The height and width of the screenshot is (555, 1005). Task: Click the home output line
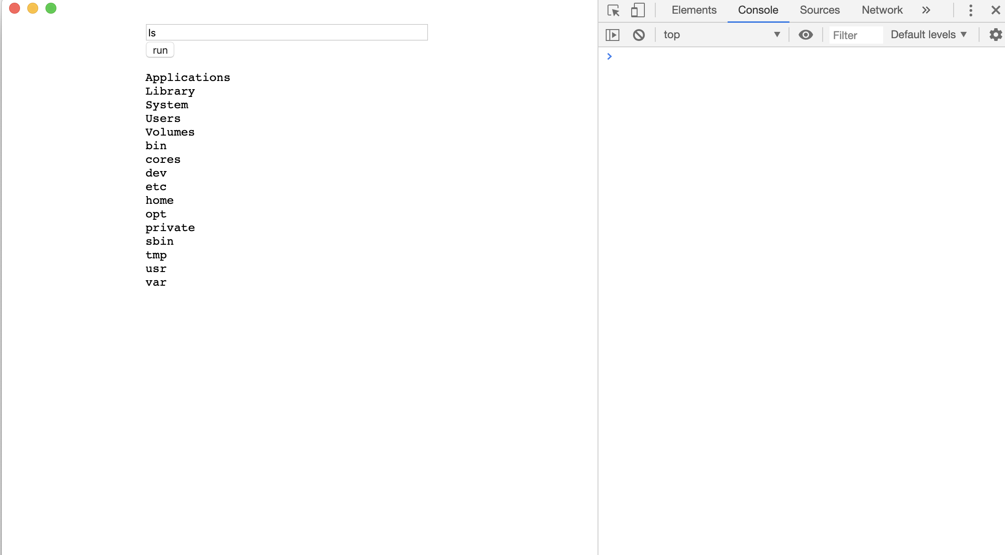160,200
